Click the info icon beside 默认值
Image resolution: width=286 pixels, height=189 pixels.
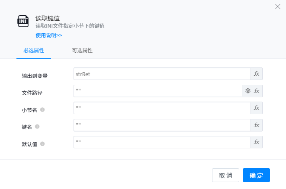tap(42, 144)
